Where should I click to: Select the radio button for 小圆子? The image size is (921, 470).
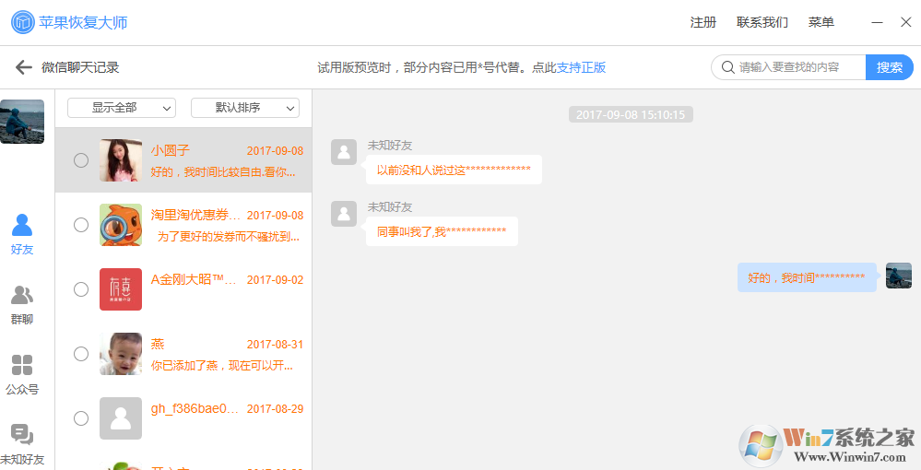point(81,160)
